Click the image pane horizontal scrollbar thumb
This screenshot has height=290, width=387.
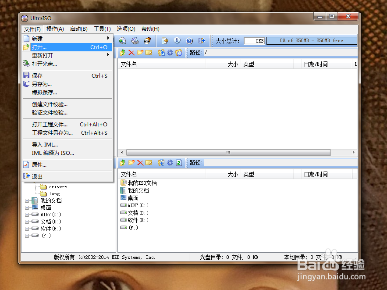(228, 152)
